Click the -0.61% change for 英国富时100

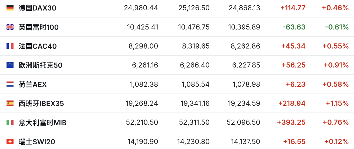pos(337,27)
